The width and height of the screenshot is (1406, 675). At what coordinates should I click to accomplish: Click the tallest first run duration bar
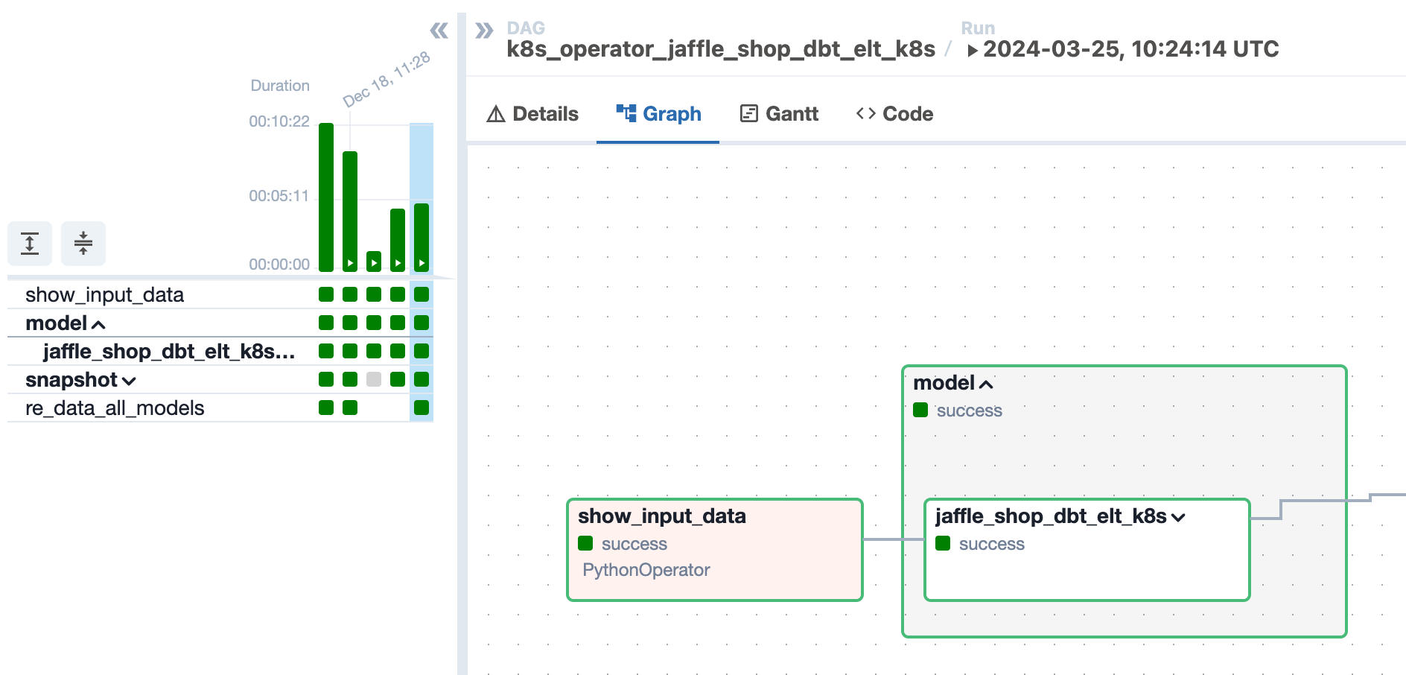[x=326, y=197]
